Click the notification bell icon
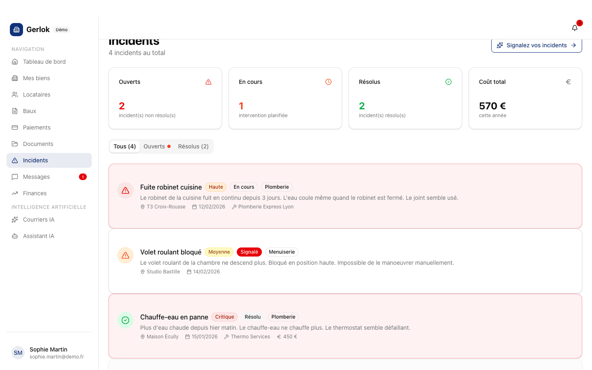This screenshot has height=370, width=592. point(575,28)
